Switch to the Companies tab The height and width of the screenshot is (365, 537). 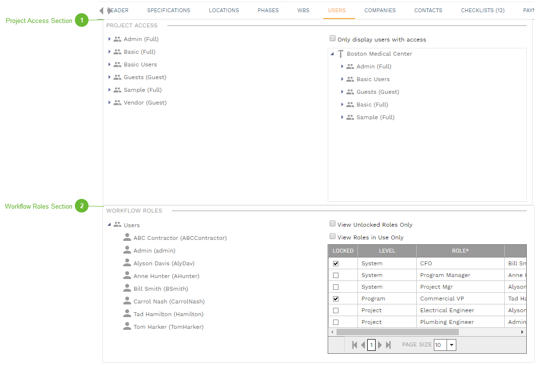point(380,10)
